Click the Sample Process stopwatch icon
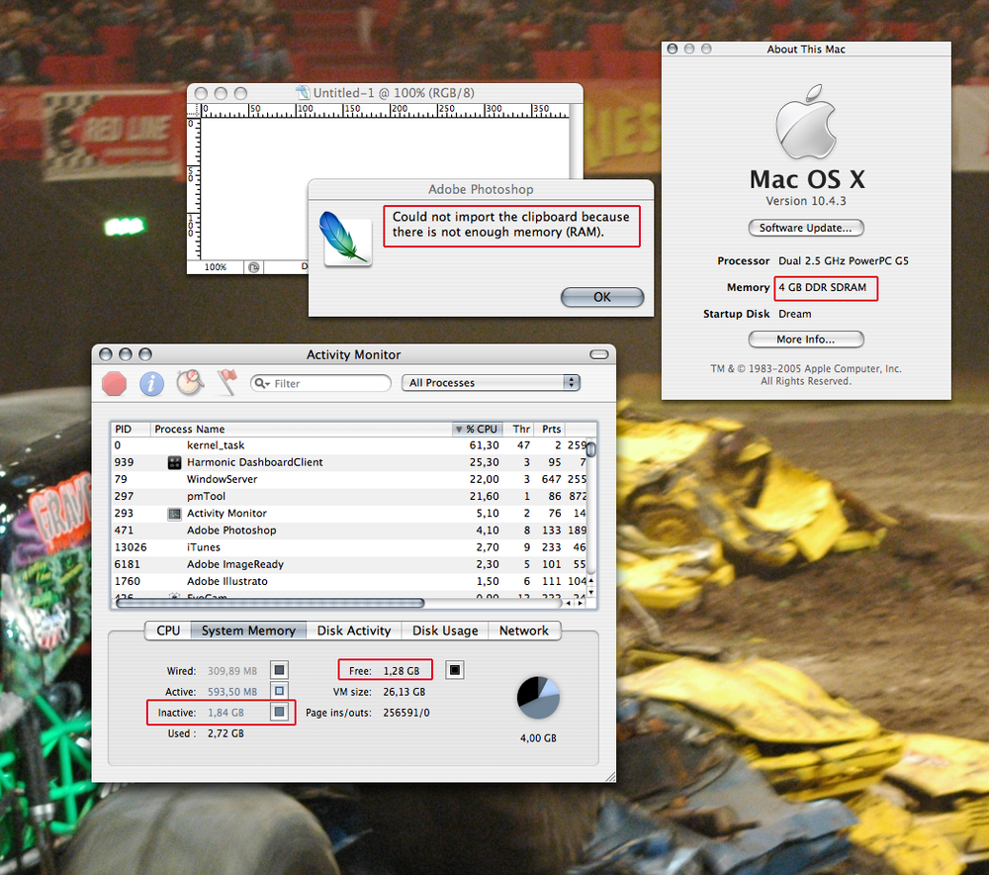This screenshot has width=989, height=875. [189, 383]
